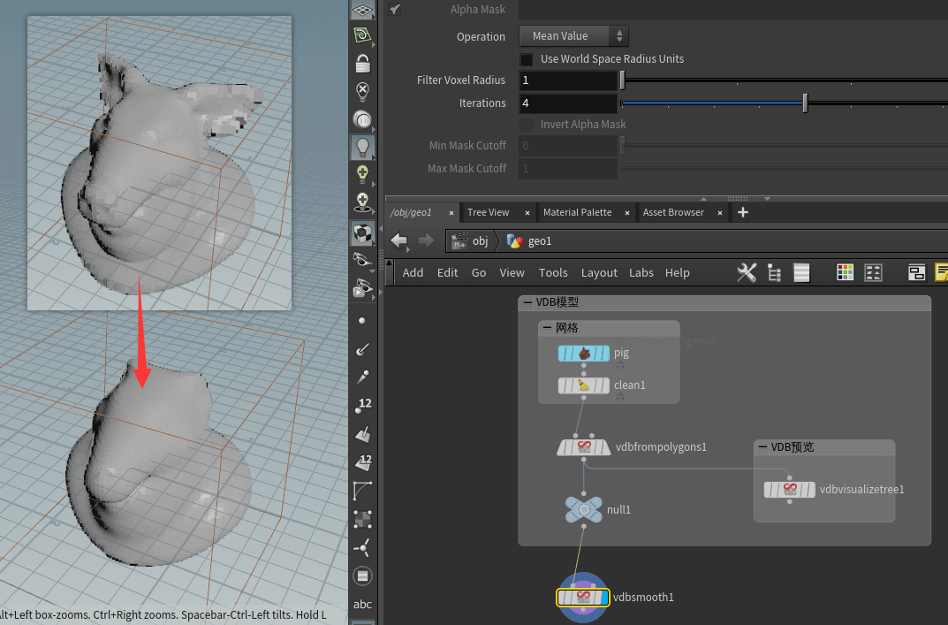Enable Use World Space Radius Units
Image resolution: width=948 pixels, height=625 pixels.
(x=527, y=59)
